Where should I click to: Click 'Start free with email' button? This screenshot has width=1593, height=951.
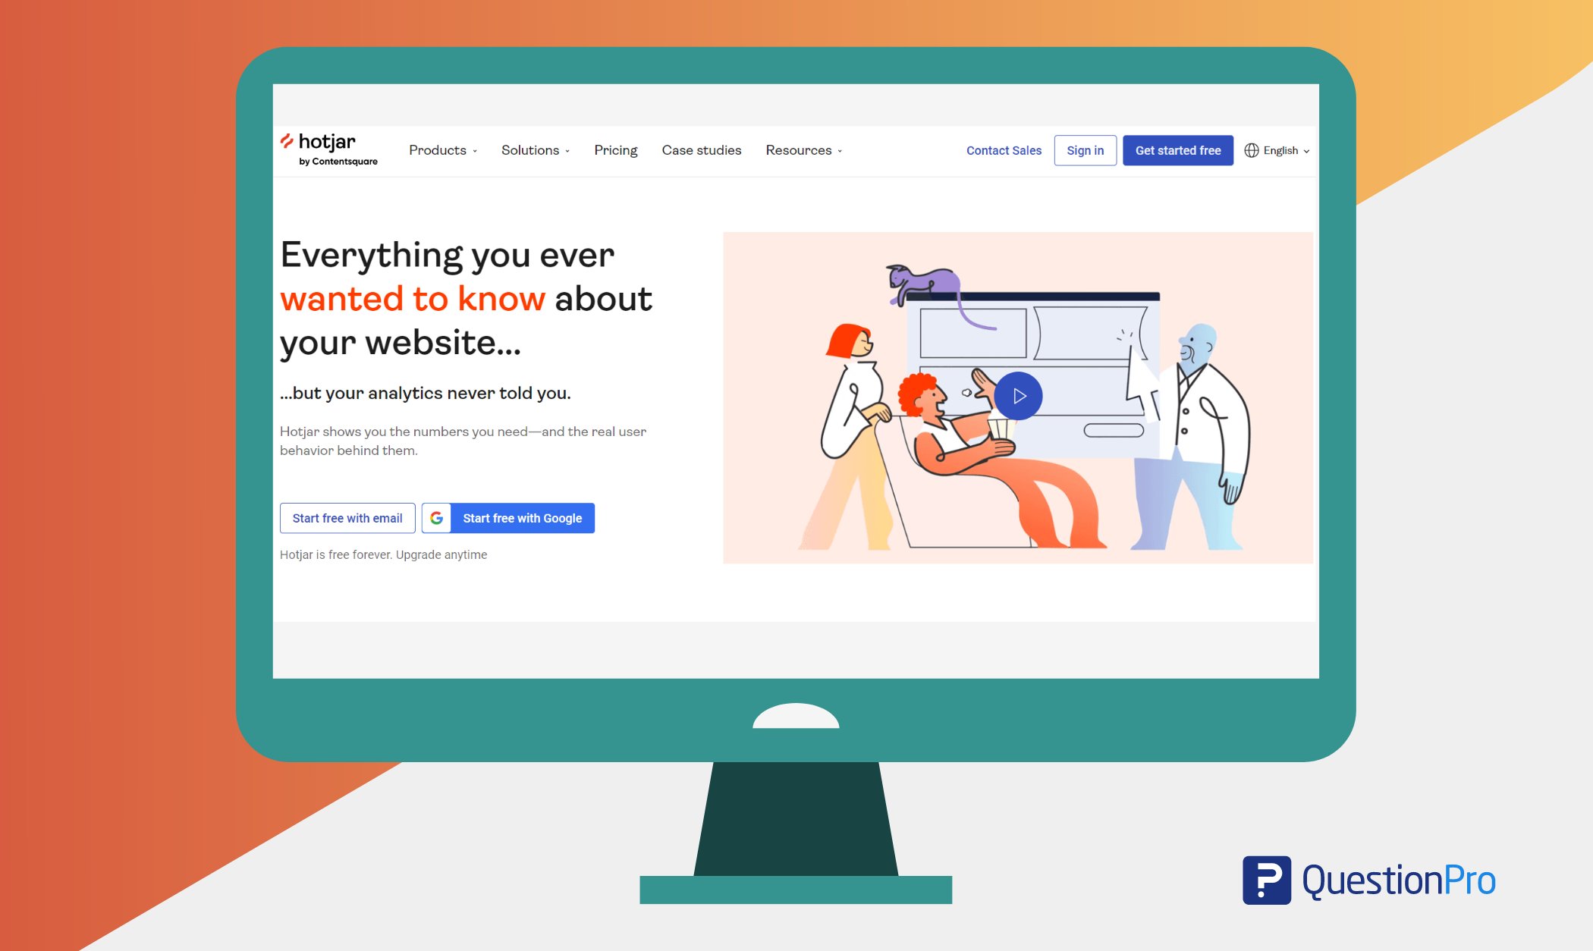347,517
